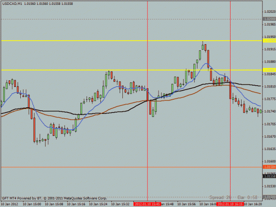This screenshot has width=276, height=207.
Task: Click the 1.01915 price scale label
Action: tap(270, 49)
